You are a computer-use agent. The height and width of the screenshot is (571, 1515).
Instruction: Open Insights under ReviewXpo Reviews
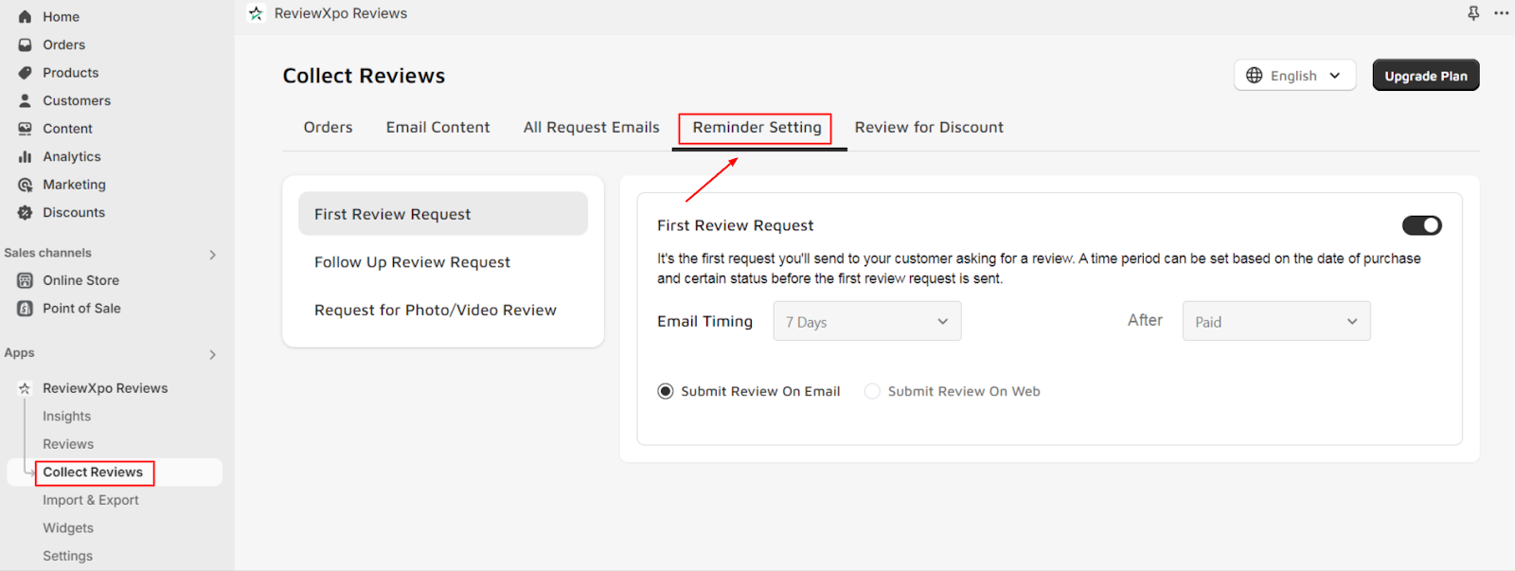tap(66, 416)
